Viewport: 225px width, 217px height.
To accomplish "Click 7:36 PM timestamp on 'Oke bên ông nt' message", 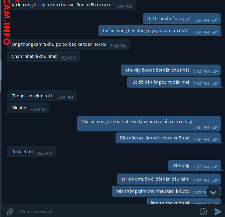I will pyautogui.click(x=201, y=127).
